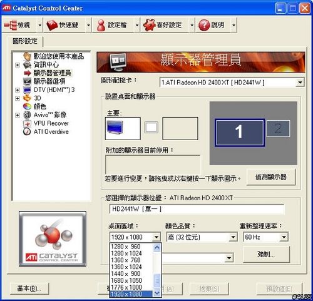This screenshot has width=313, height=301.
Task: Click the DTV (HDMI) 3 monitor icon
Action: [x=27, y=89]
